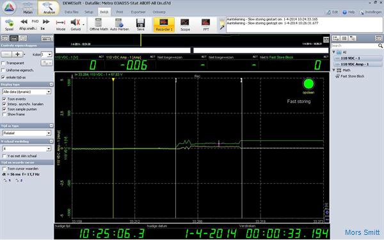The image size is (384, 240).
Task: Switch to the FFT display
Action: [205, 25]
